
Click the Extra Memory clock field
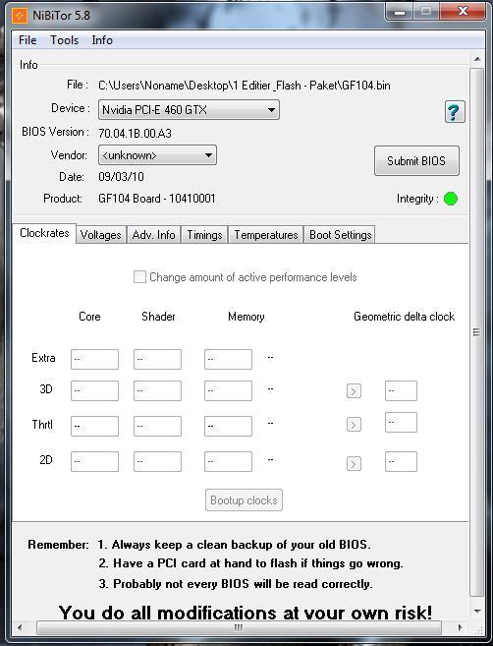(x=228, y=359)
